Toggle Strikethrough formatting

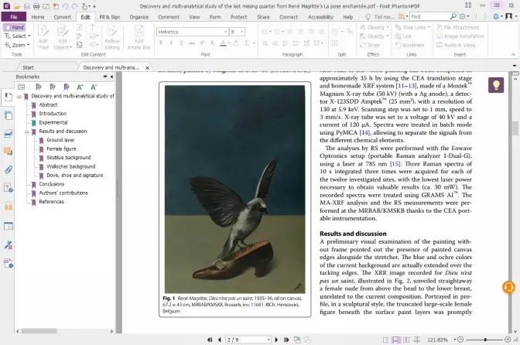(192, 43)
